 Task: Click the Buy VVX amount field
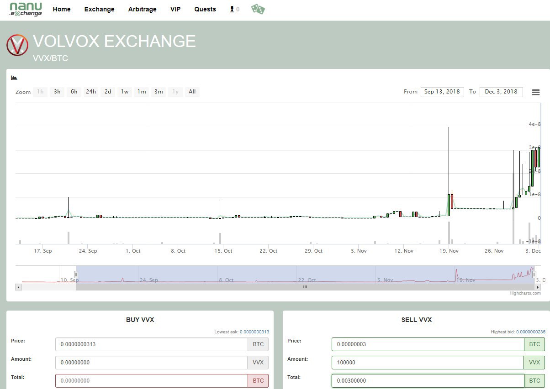tap(152, 363)
